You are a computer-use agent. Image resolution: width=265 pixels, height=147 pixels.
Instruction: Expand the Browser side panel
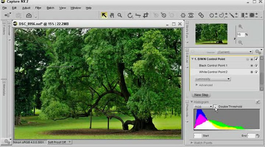(x=9, y=23)
